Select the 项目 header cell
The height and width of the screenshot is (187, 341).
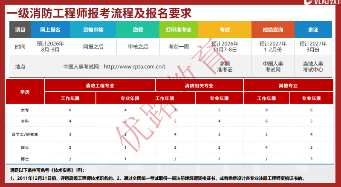coord(20,30)
